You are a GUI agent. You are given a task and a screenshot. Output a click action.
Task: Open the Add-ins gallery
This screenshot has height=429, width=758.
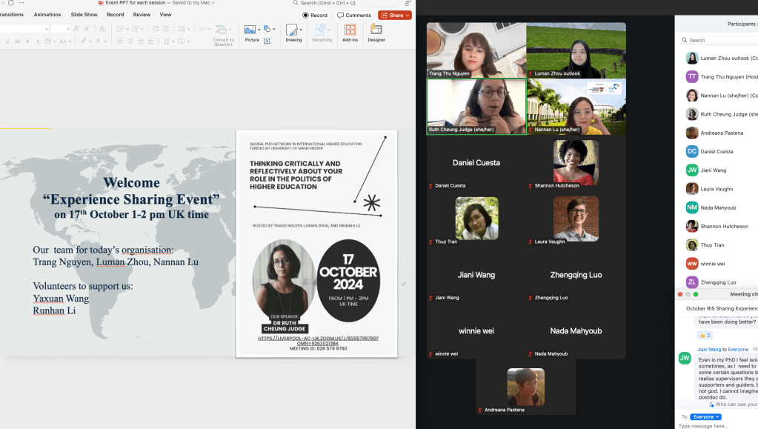[x=350, y=30]
